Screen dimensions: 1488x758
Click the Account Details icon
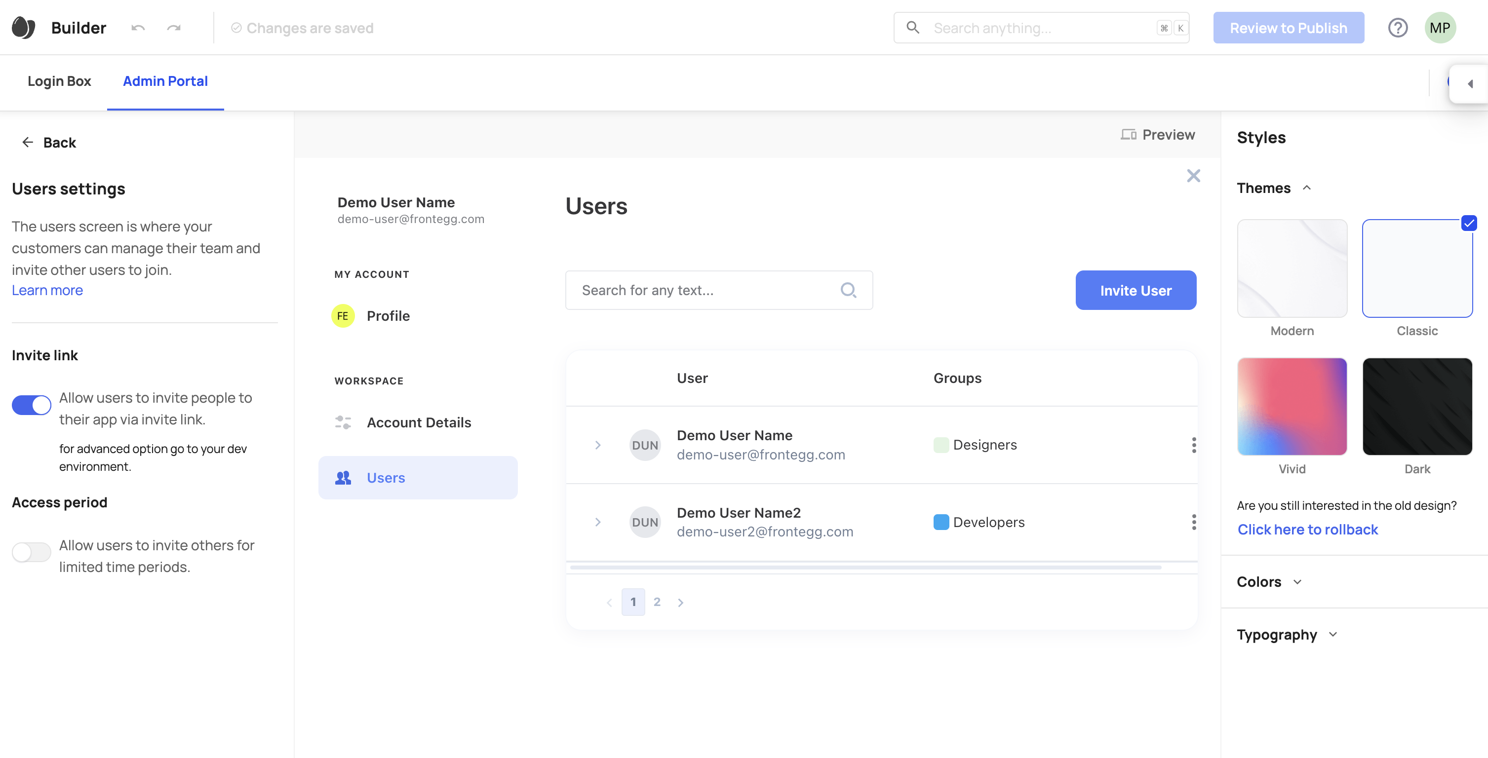[x=343, y=421]
